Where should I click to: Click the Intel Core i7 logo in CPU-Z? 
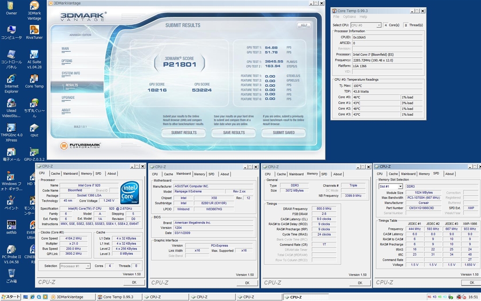click(130, 193)
